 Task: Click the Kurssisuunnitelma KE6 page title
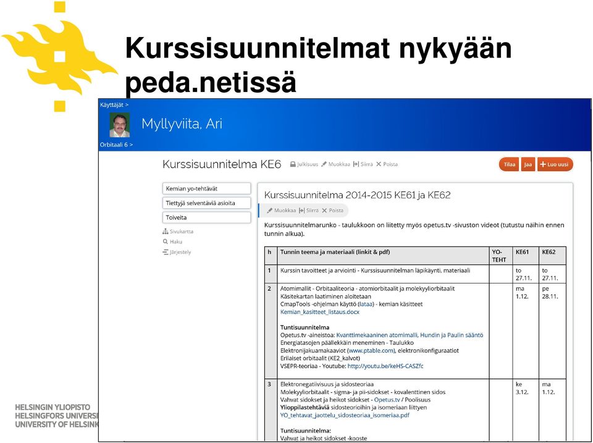[222, 164]
